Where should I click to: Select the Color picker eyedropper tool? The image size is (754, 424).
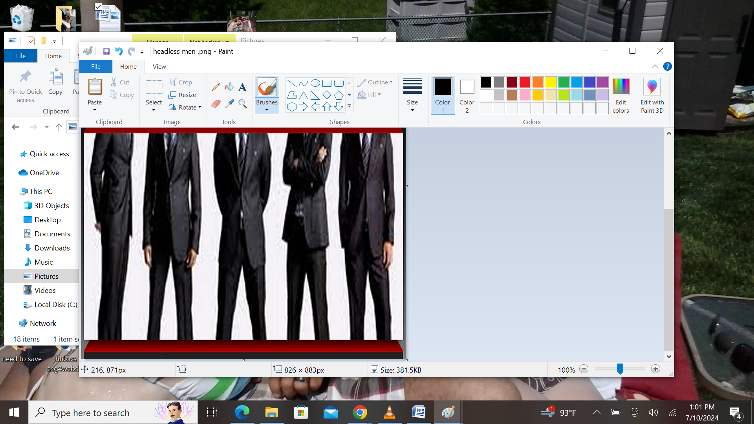[x=229, y=104]
